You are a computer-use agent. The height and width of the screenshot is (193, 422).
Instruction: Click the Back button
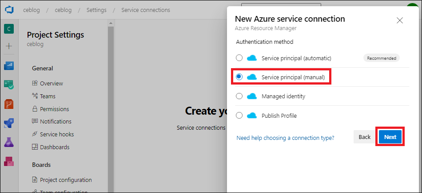[365, 137]
